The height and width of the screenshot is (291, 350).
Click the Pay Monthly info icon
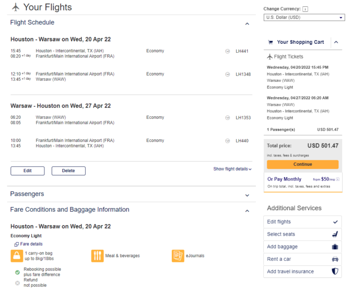(337, 179)
